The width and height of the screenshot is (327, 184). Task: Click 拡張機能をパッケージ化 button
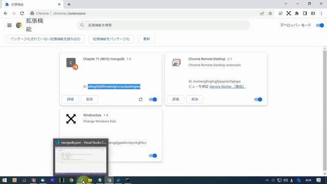(111, 39)
